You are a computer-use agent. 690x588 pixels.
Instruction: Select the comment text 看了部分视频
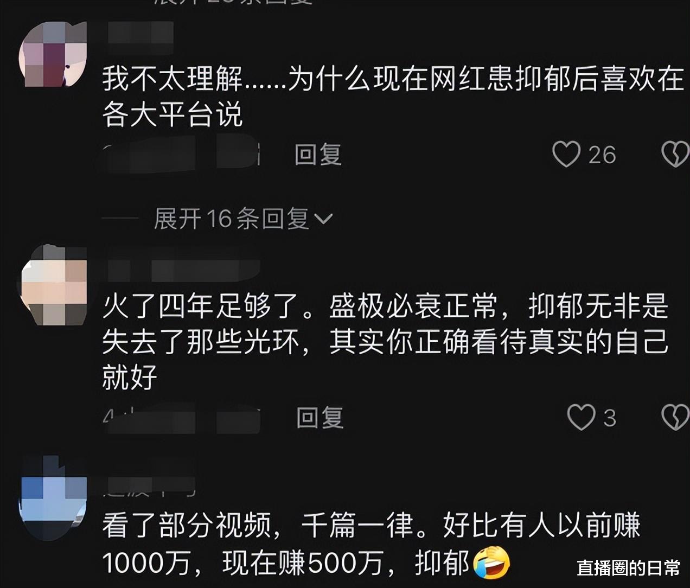[x=187, y=525]
